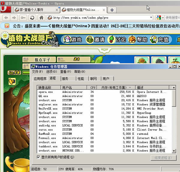The image size is (180, 172).
Task: Sort by 映像名称 column header
Action: point(49,88)
